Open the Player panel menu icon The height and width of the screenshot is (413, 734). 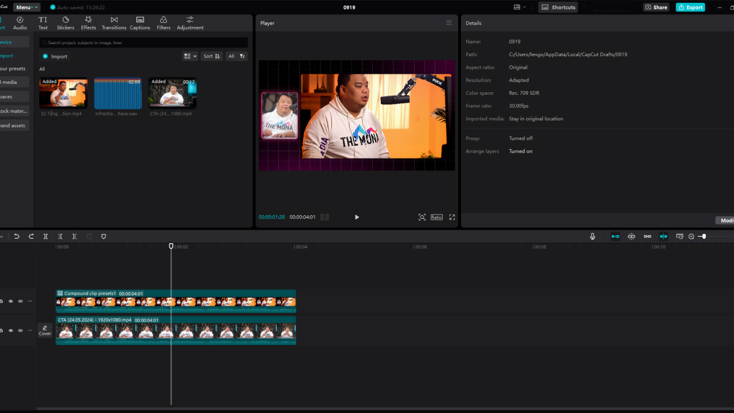(449, 23)
